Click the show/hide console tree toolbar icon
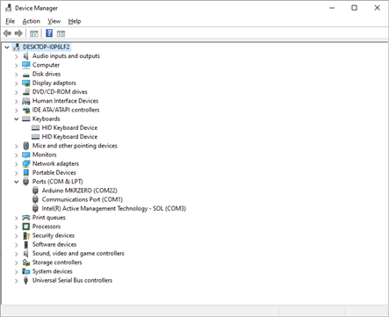 click(34, 33)
